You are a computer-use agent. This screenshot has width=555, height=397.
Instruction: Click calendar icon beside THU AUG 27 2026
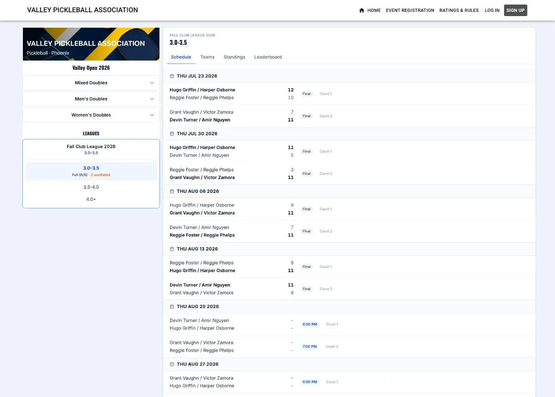point(172,364)
